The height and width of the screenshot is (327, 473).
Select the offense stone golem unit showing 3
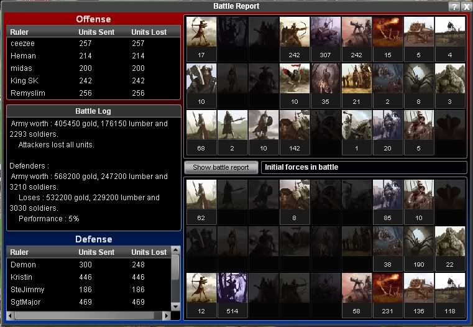point(450,86)
